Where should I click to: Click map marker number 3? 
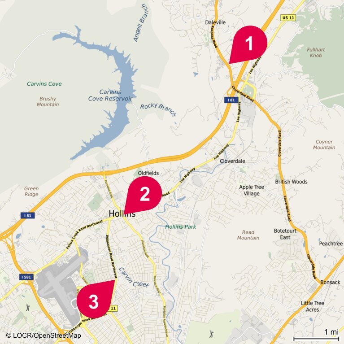[x=95, y=299]
